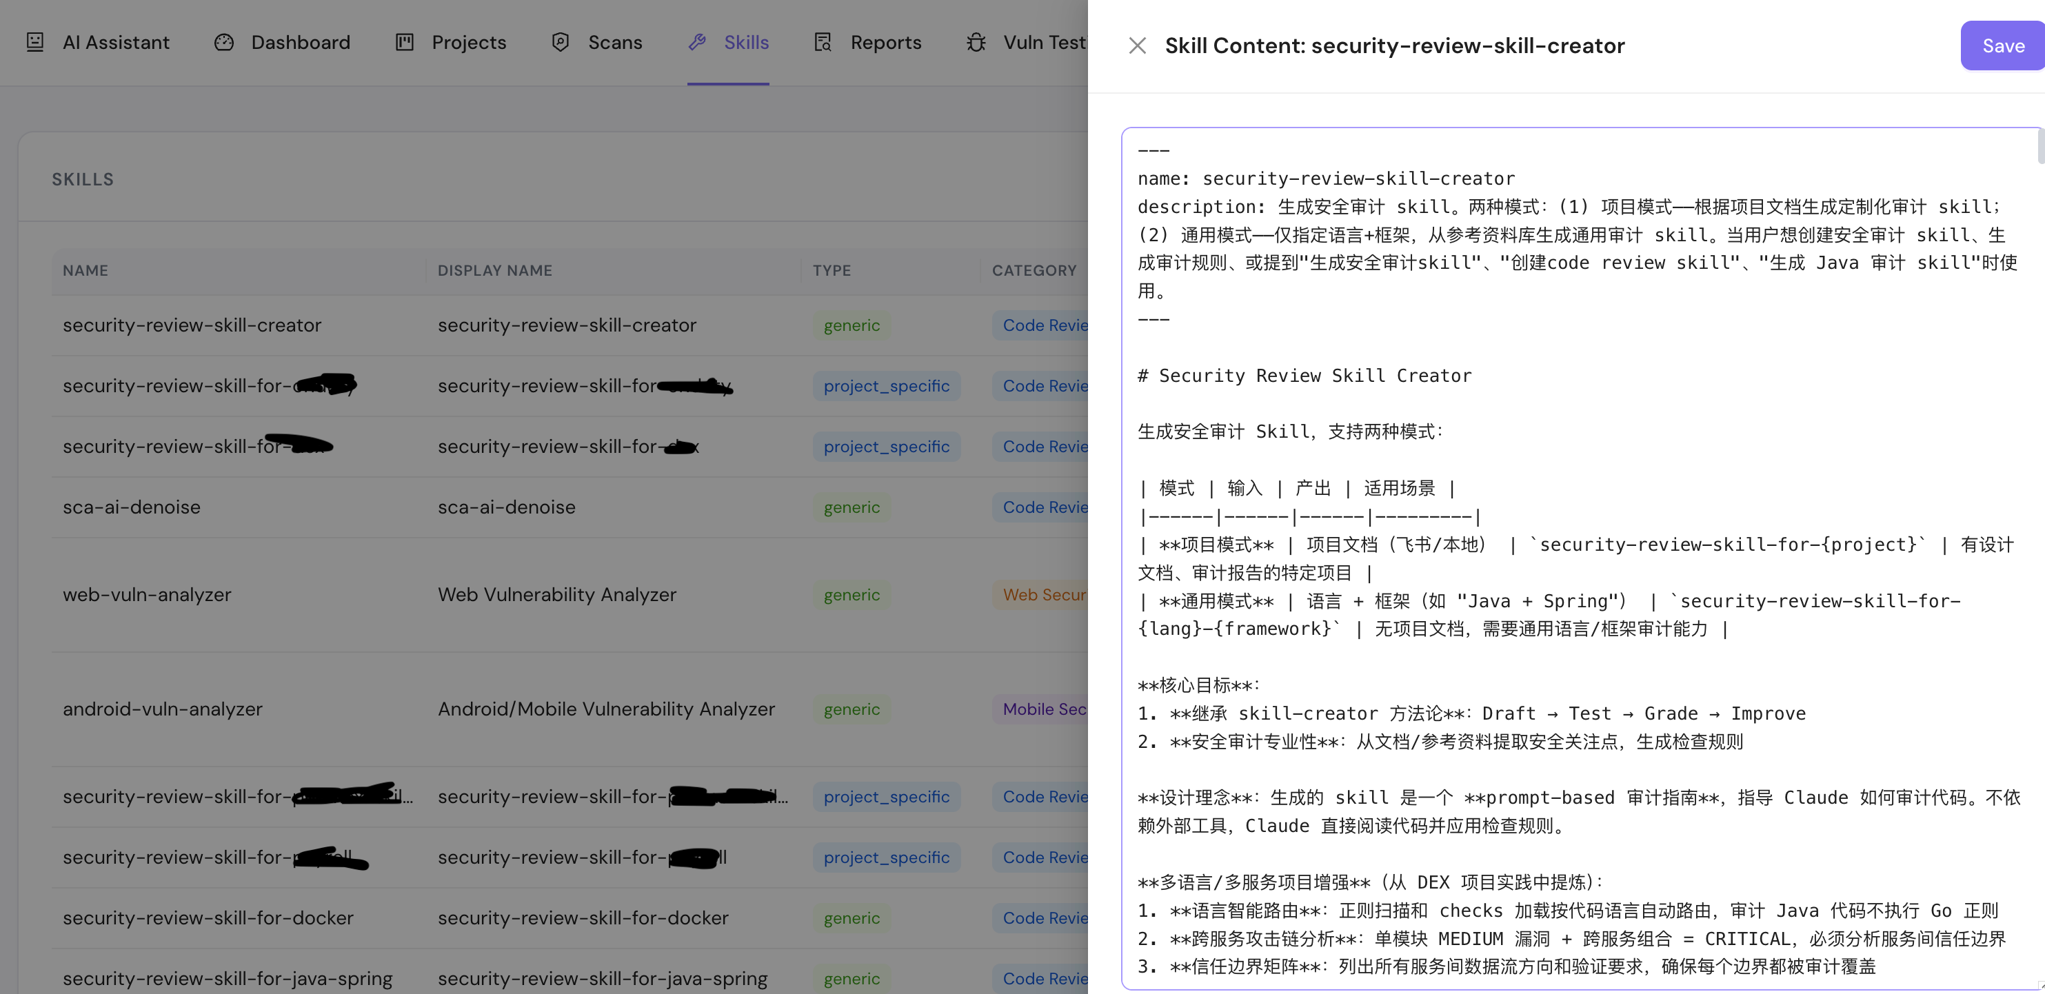
Task: Click the Skills wrench icon
Action: pos(697,42)
